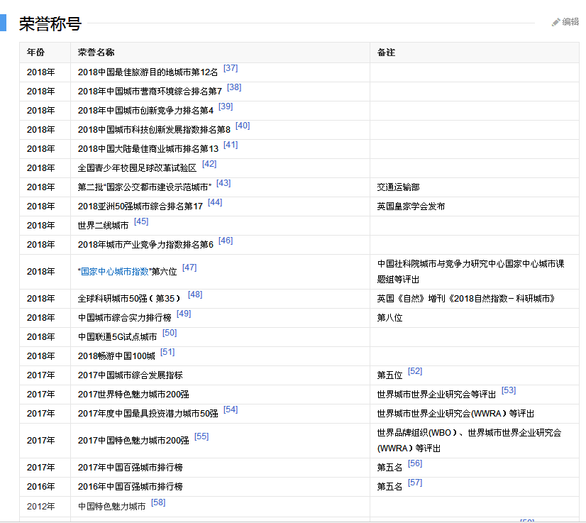Image resolution: width=586 pixels, height=523 pixels.
Task: Select text 2018中国城市科技创新发展指数排名第8
Action: (x=154, y=130)
